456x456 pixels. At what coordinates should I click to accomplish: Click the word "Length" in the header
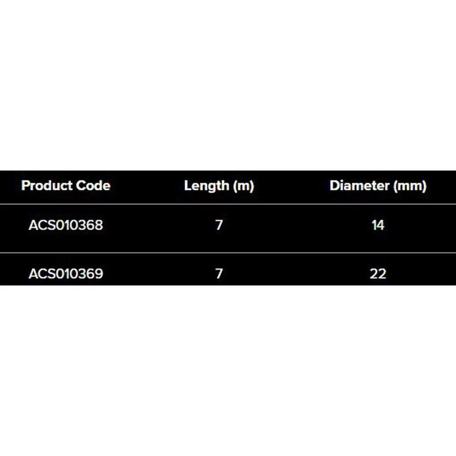click(x=207, y=186)
